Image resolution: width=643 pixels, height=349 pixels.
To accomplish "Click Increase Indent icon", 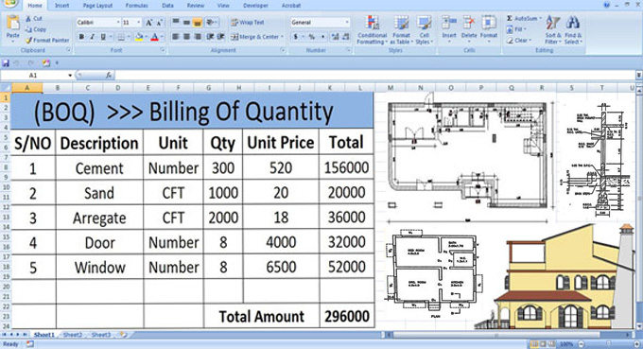I will pyautogui.click(x=220, y=37).
